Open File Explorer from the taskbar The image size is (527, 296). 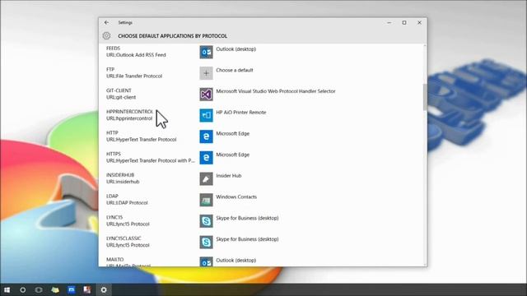point(55,289)
